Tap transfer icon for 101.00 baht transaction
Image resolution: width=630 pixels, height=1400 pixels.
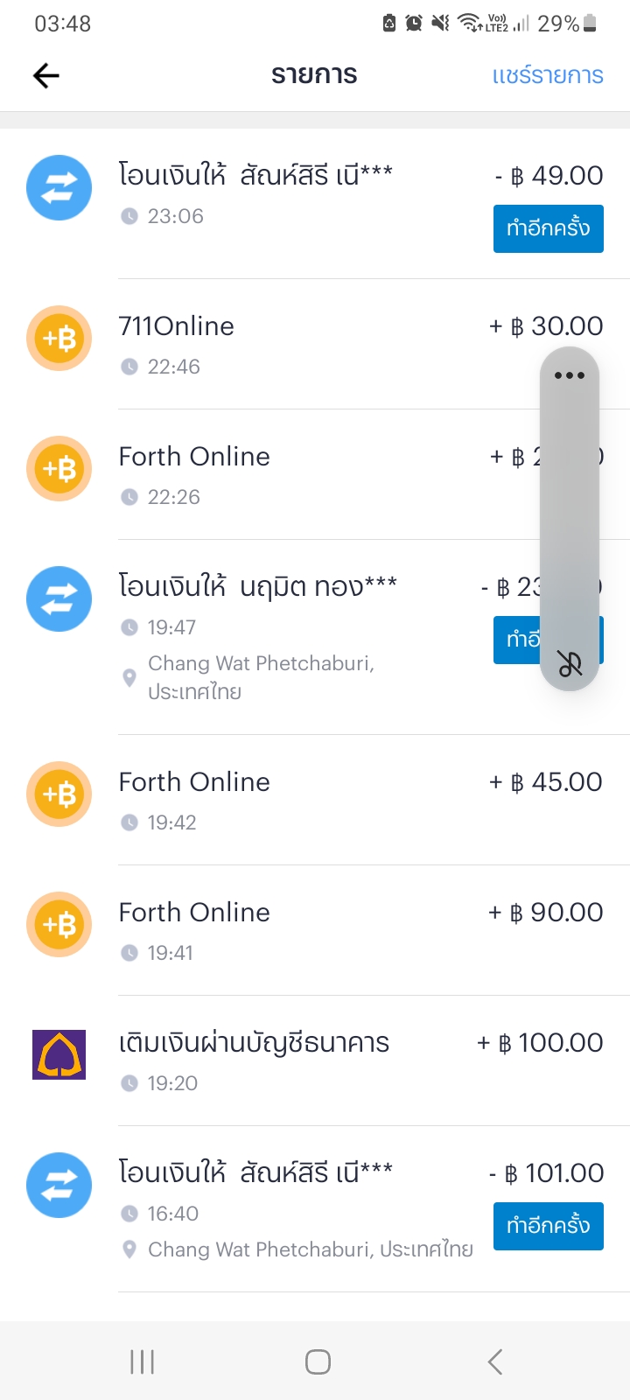tap(59, 1185)
